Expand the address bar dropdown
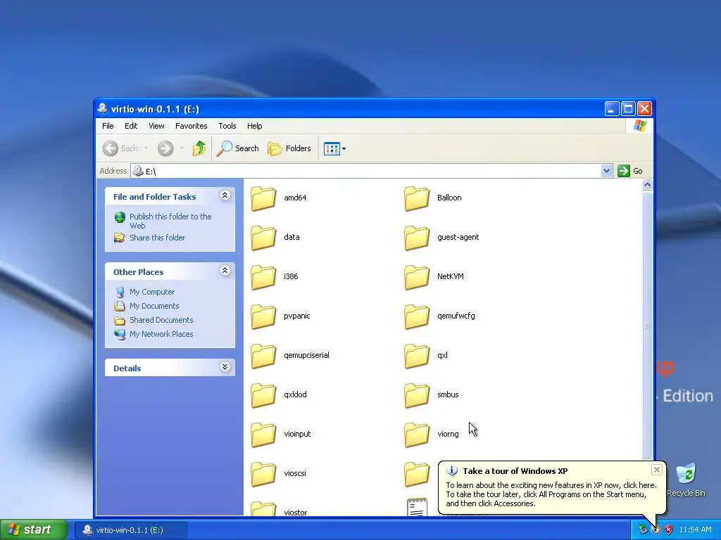 point(606,171)
